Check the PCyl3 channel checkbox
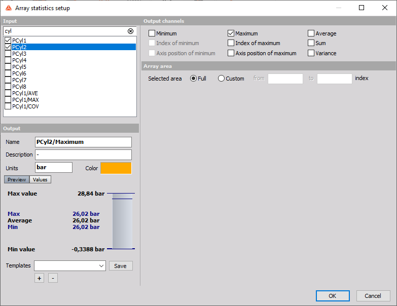The image size is (397, 306). tap(8, 54)
